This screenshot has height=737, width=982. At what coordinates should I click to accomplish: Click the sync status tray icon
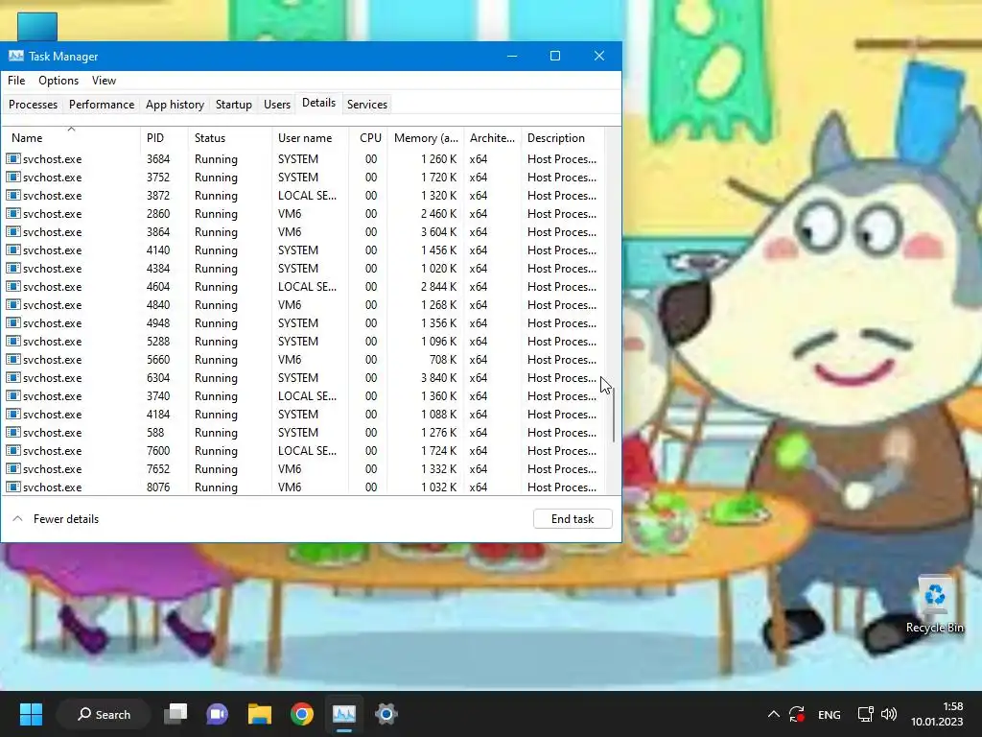pos(797,714)
